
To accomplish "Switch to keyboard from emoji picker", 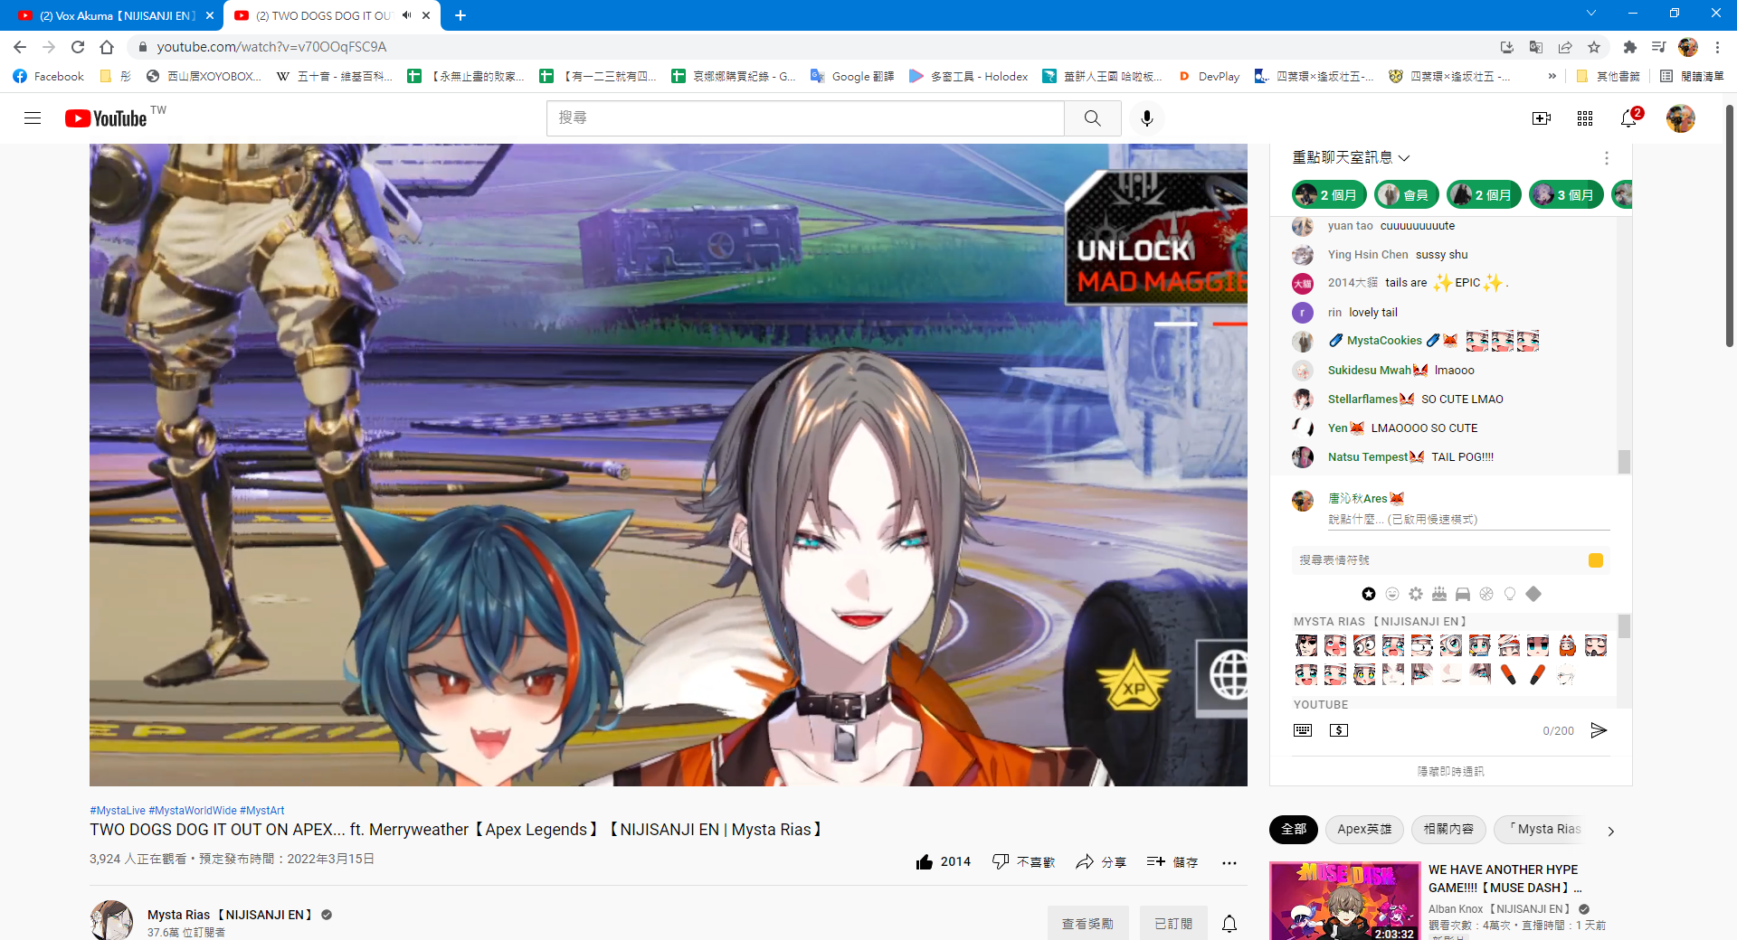I will tap(1303, 730).
